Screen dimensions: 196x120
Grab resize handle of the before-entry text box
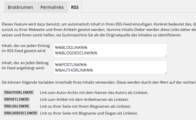pyautogui.click(x=166, y=56)
